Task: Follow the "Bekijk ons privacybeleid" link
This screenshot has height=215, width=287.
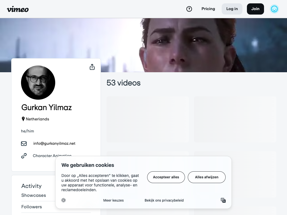Action: click(164, 200)
